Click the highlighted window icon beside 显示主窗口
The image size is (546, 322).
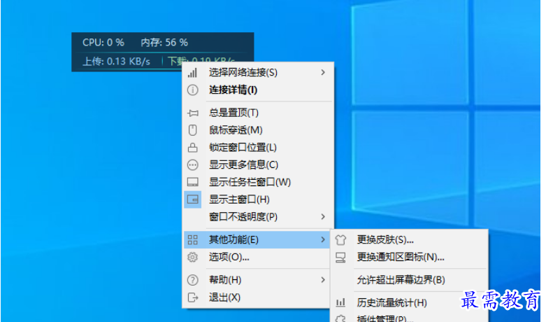coord(192,199)
